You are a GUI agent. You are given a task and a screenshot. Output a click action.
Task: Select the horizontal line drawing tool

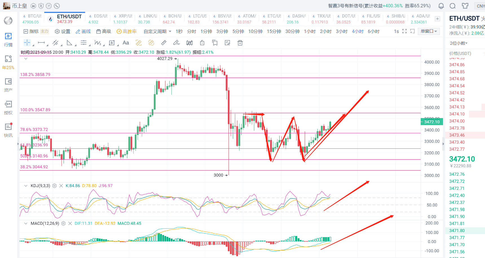click(41, 43)
